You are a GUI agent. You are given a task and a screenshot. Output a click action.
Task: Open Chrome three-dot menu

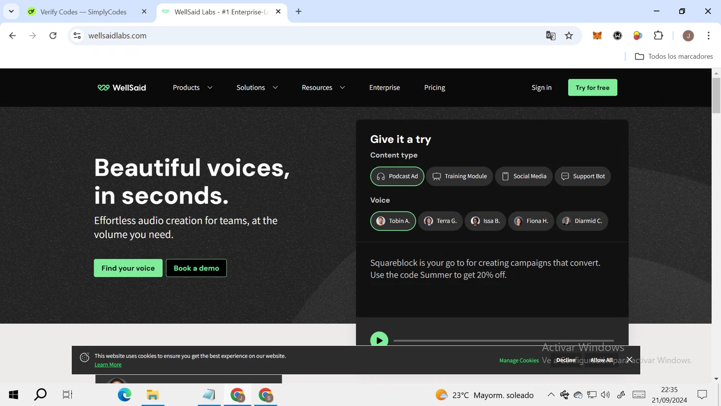click(x=709, y=36)
